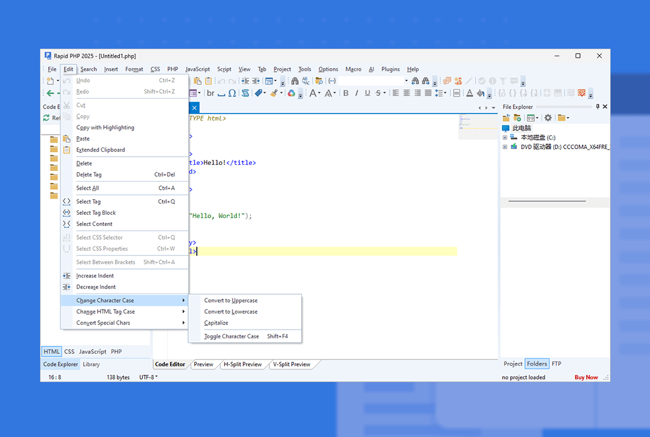Screen dimensions: 650x437
Task: Switch to the FTP tab
Action: (556, 364)
